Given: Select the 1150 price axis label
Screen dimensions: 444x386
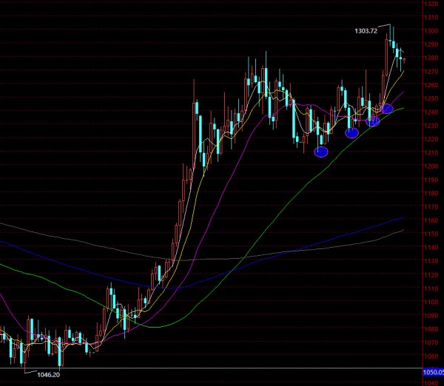Looking at the screenshot, I should [x=429, y=234].
